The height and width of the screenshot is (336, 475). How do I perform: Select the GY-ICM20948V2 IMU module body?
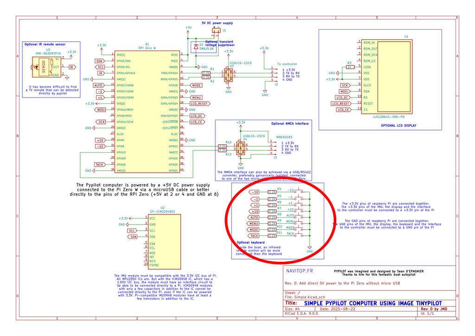pos(162,241)
